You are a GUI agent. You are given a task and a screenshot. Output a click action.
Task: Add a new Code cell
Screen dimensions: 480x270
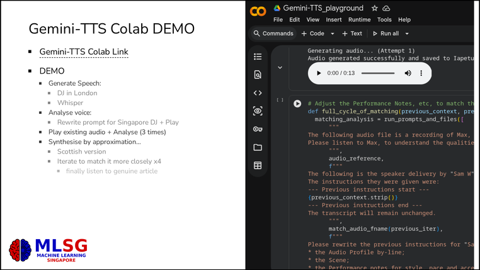[313, 33]
